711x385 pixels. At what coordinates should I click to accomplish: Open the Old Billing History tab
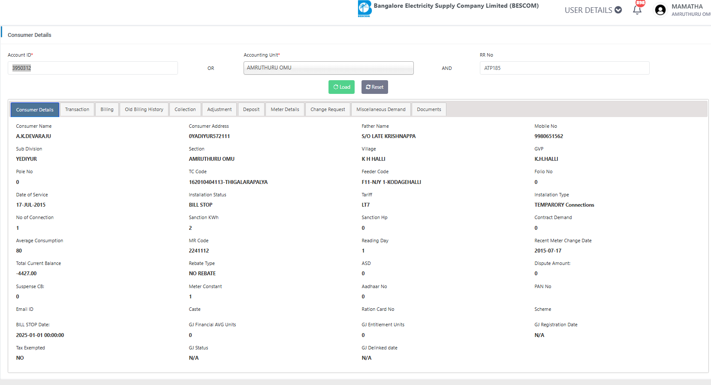[144, 109]
